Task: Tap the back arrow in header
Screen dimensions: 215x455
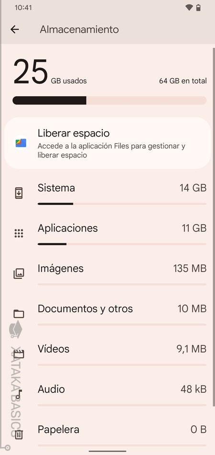Action: [15, 29]
